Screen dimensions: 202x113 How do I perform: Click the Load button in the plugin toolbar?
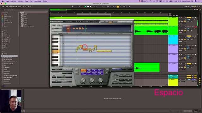(x=91, y=22)
